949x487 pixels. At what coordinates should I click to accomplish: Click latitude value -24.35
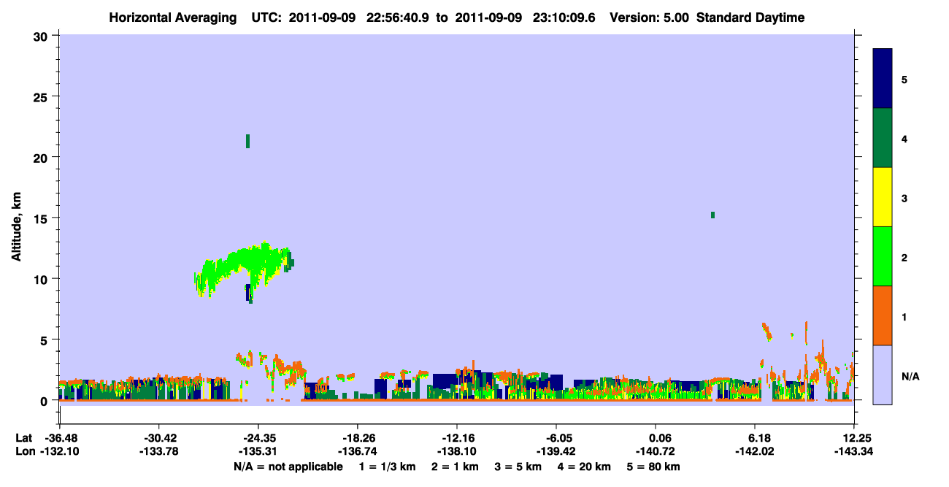258,438
